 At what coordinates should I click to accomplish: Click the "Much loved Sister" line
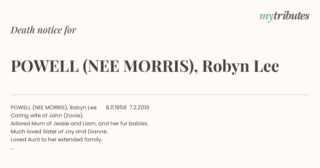point(59,131)
